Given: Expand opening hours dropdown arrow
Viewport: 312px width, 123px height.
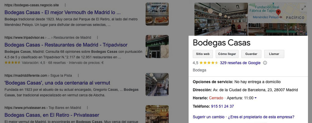Looking at the screenshot, I should pos(256,98).
